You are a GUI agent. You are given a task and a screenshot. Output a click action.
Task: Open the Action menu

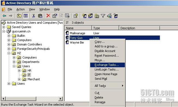coord(20,9)
